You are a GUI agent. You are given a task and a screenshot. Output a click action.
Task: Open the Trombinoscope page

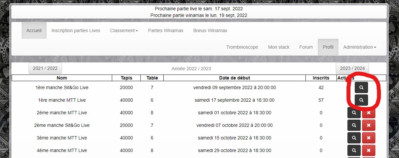(242, 47)
